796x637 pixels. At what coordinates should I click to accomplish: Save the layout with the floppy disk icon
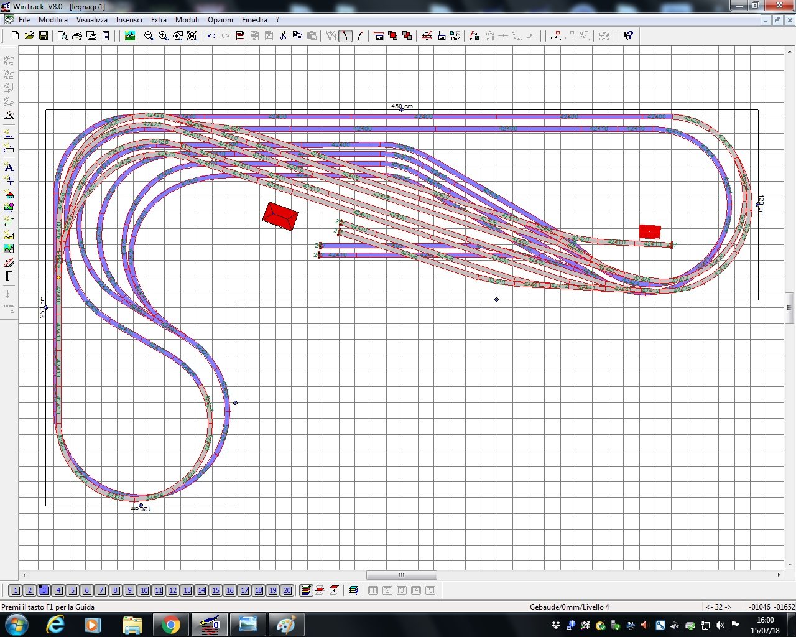pos(44,36)
